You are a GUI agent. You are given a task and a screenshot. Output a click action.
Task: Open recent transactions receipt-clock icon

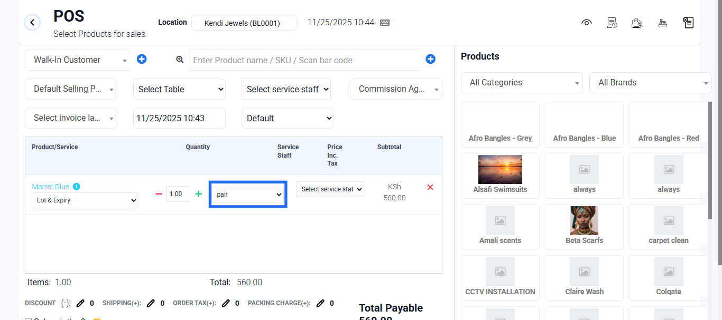[612, 23]
